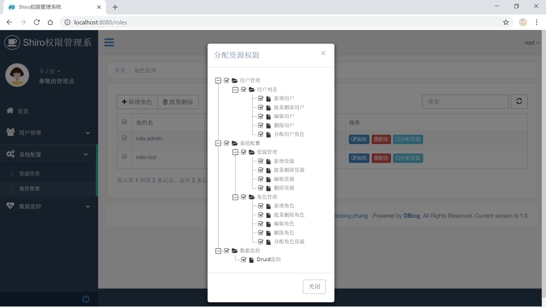Select the role:admin row checkbox

[124, 138]
